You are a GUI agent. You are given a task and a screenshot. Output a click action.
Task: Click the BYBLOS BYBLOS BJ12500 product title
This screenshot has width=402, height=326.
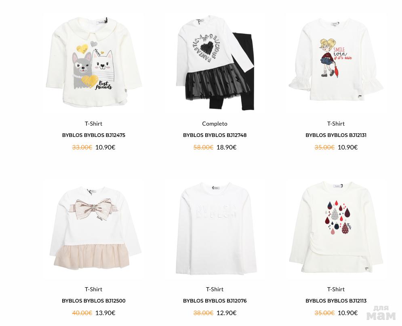[x=94, y=301]
